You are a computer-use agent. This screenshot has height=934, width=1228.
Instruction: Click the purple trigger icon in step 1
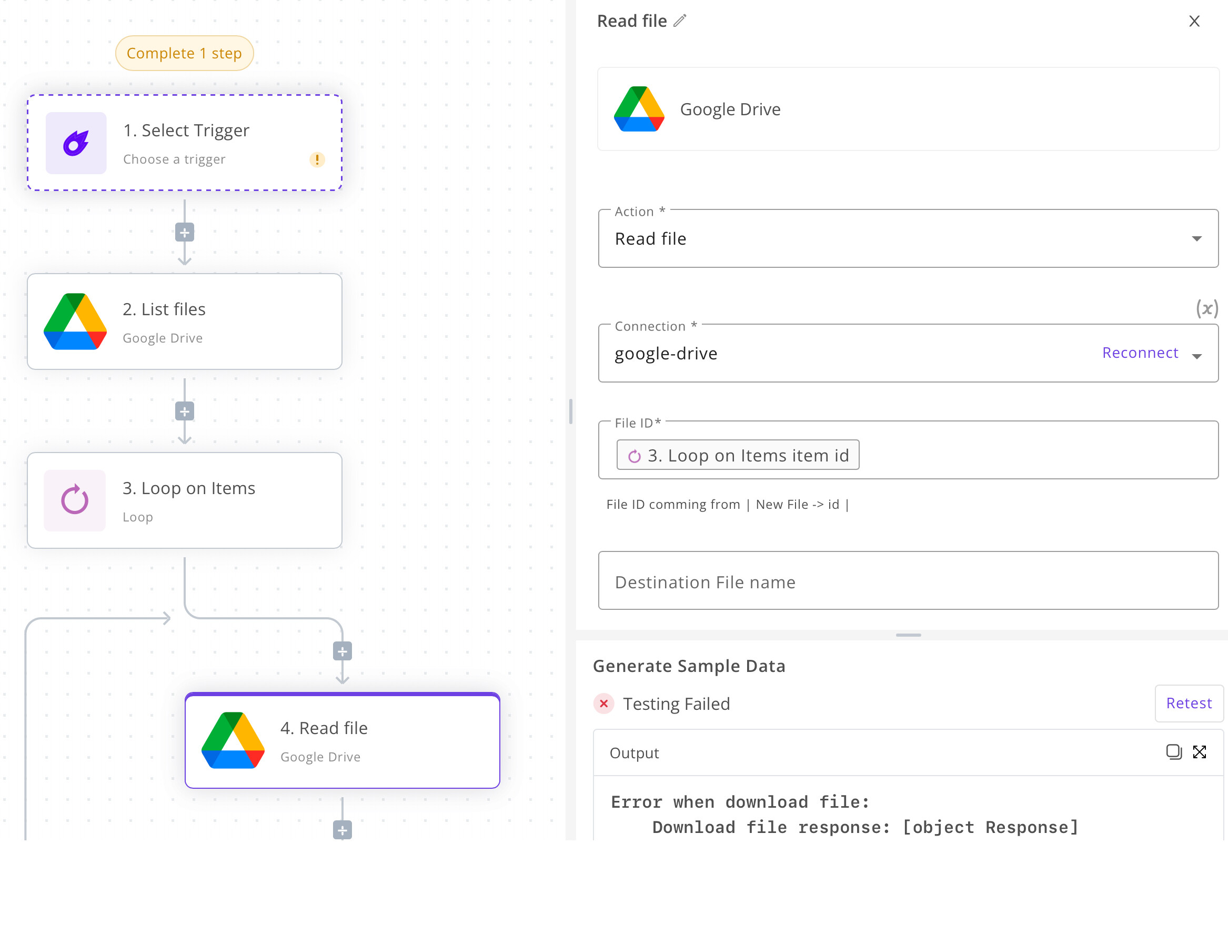(76, 143)
